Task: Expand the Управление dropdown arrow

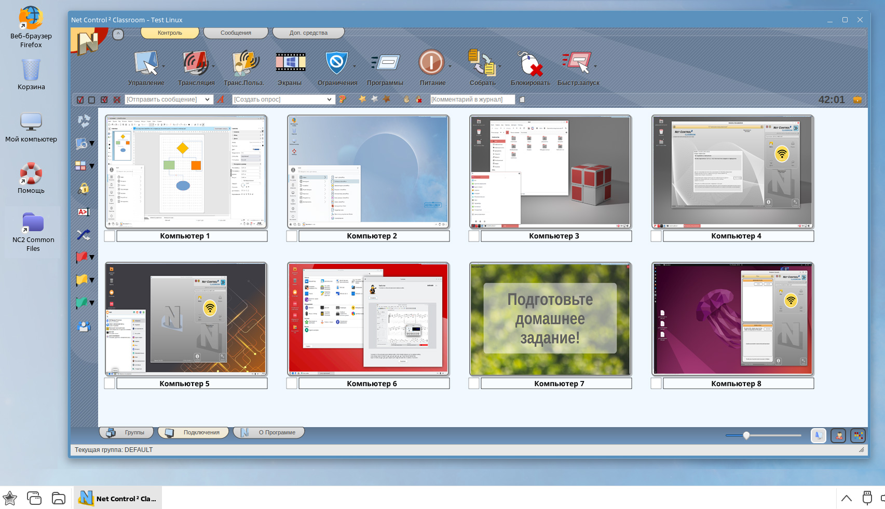Action: 164,66
